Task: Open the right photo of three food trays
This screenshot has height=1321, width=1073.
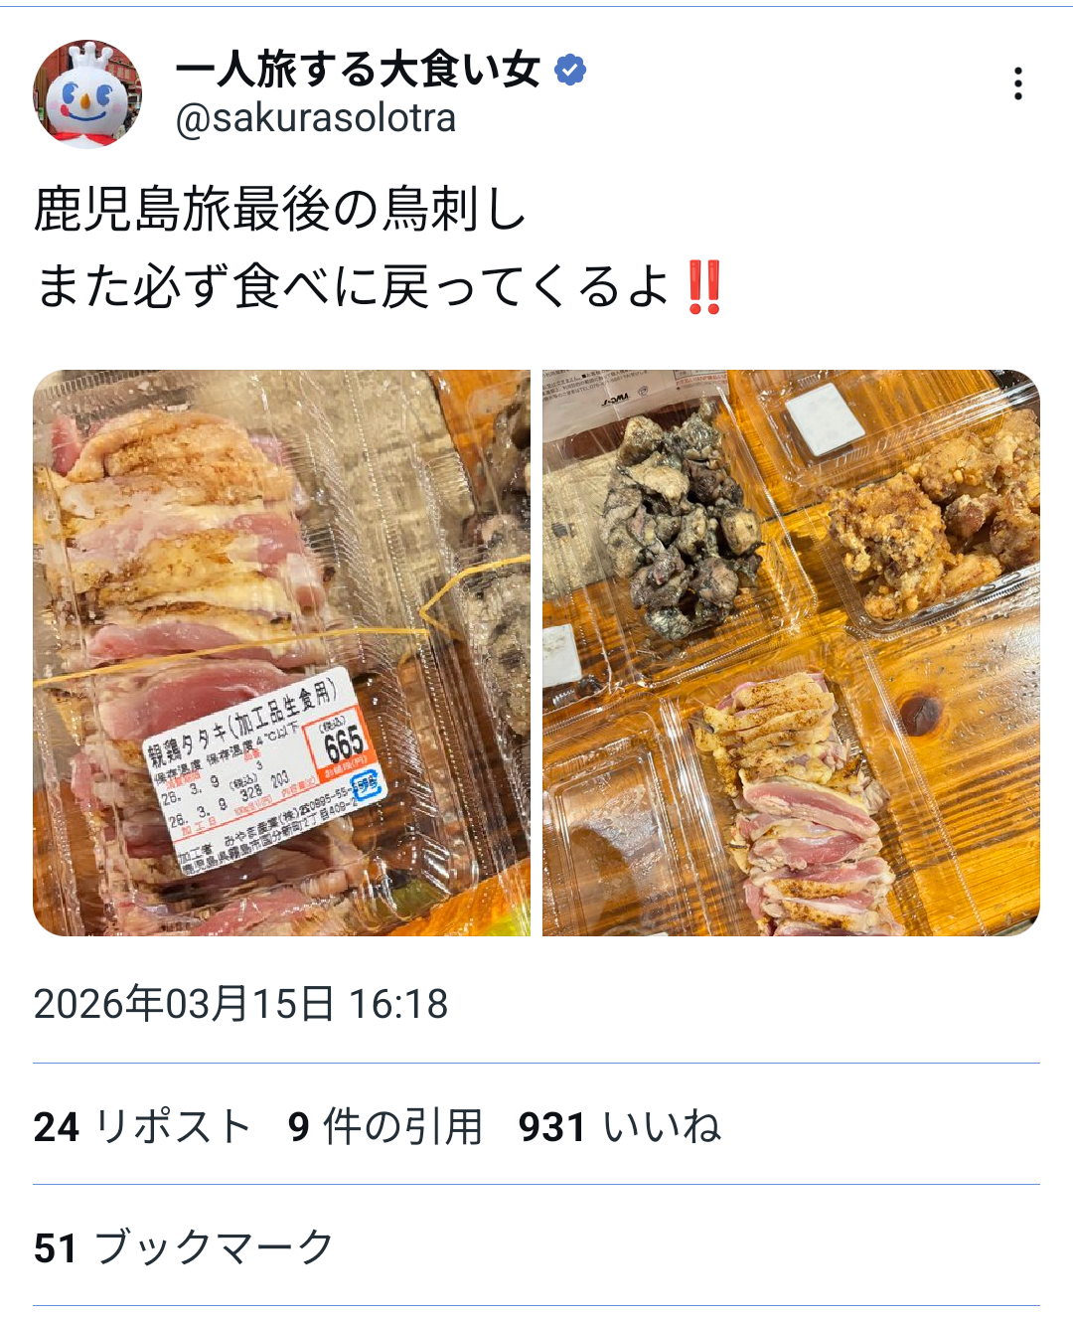Action: [791, 653]
